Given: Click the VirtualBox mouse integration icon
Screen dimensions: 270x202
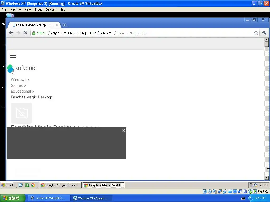Looking at the screenshot, I should (250, 191).
